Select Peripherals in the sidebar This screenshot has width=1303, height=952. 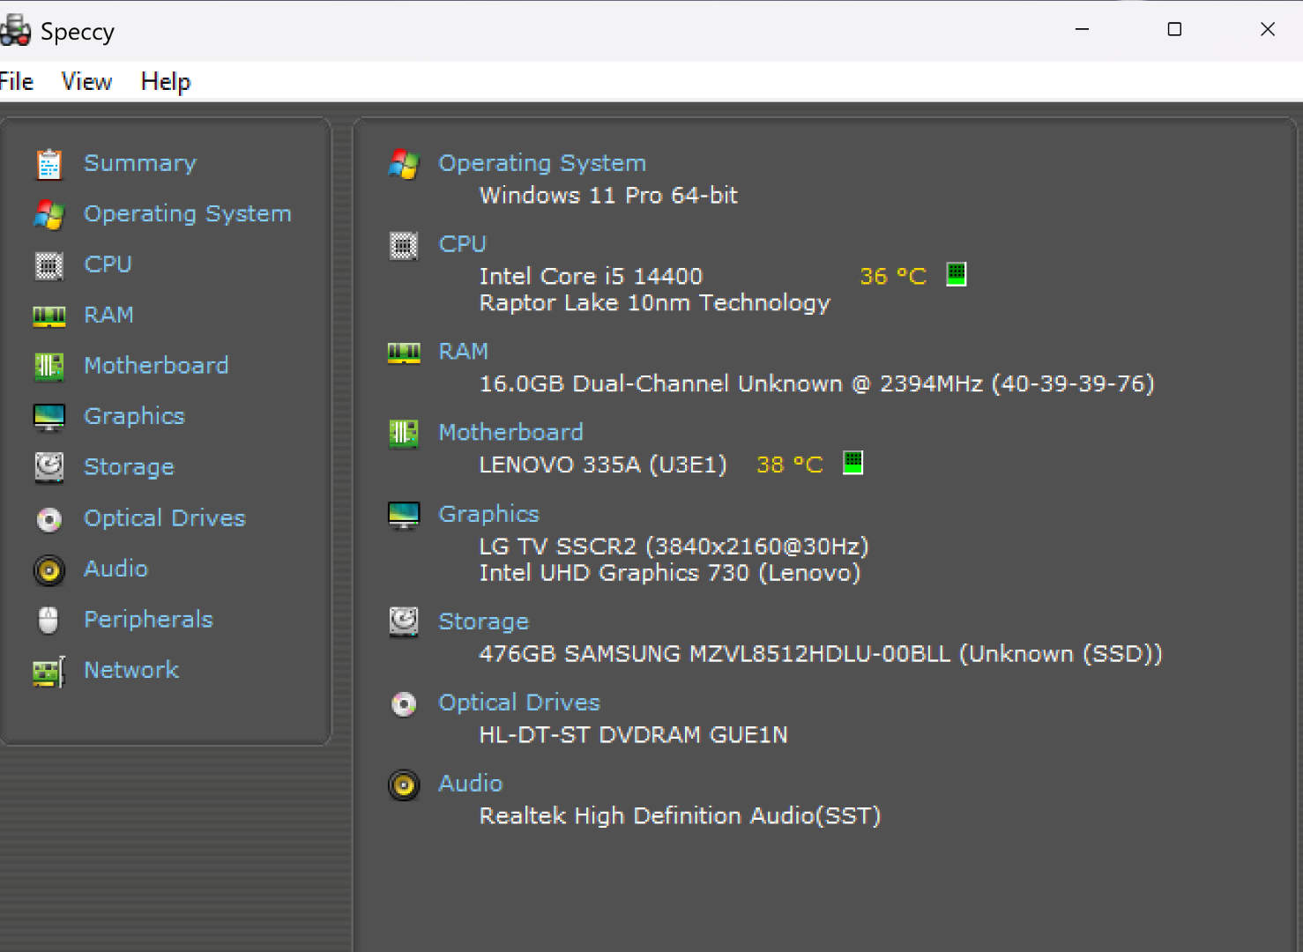coord(148,620)
